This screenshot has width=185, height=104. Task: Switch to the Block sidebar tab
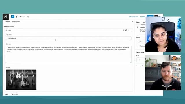(144, 22)
